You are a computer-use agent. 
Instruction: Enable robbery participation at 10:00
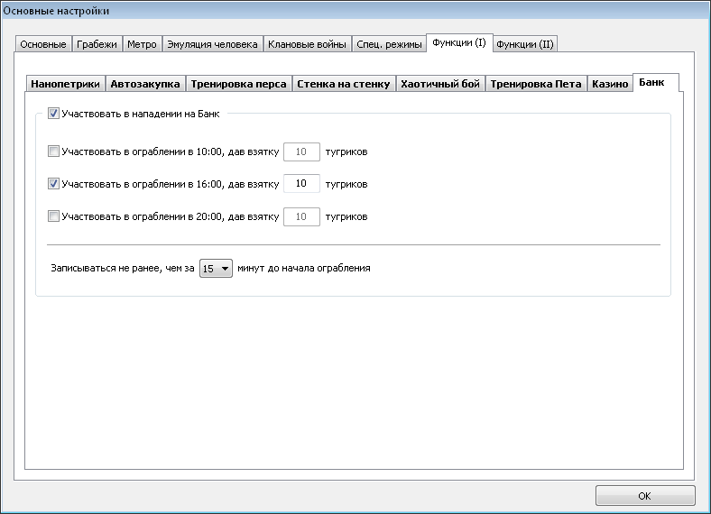point(53,151)
